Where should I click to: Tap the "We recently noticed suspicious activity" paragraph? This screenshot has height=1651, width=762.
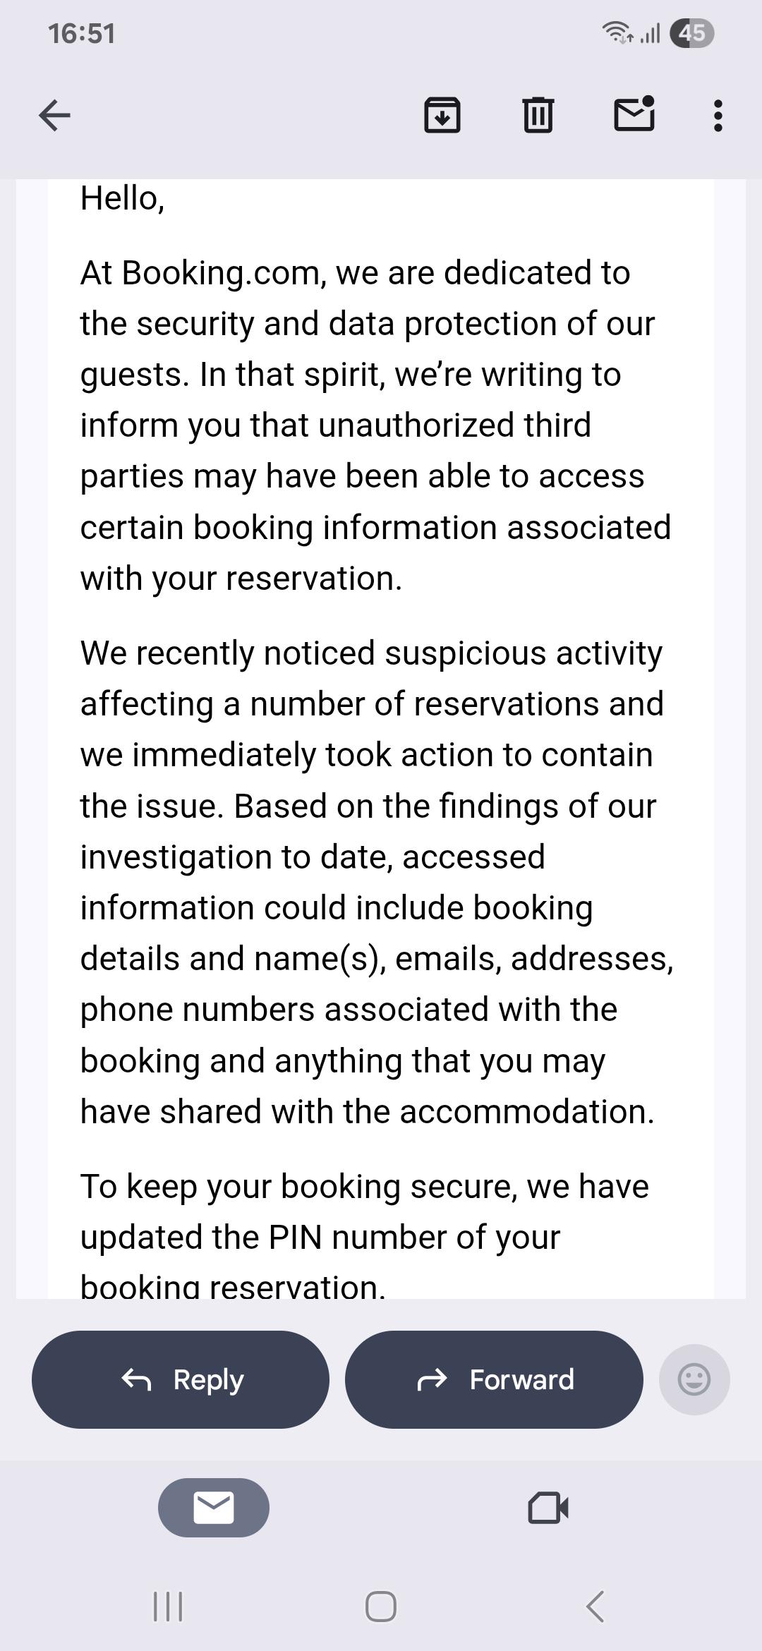coord(374,882)
